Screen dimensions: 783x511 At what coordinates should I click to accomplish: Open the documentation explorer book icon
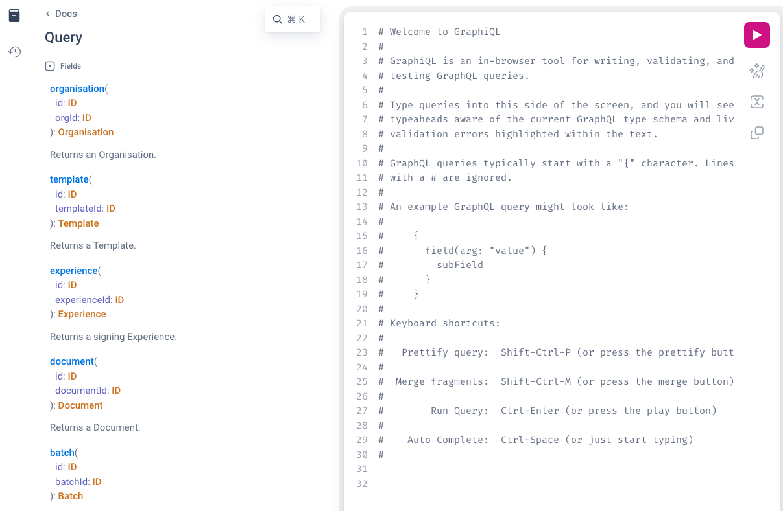tap(14, 16)
